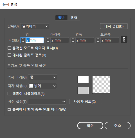Confirm with the 확인 button

pos(90,126)
